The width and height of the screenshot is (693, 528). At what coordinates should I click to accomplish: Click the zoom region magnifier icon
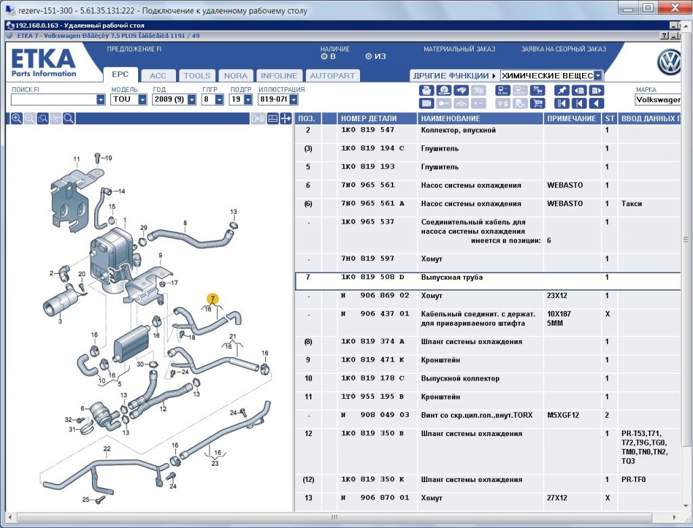click(43, 118)
